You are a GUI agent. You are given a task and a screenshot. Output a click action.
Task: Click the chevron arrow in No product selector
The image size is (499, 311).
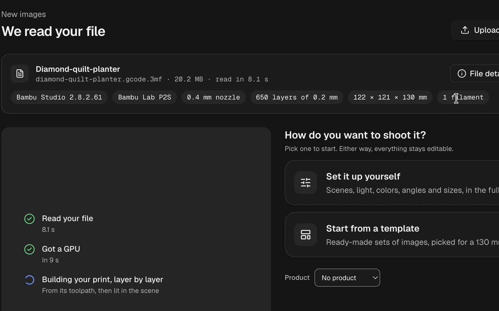click(x=375, y=277)
